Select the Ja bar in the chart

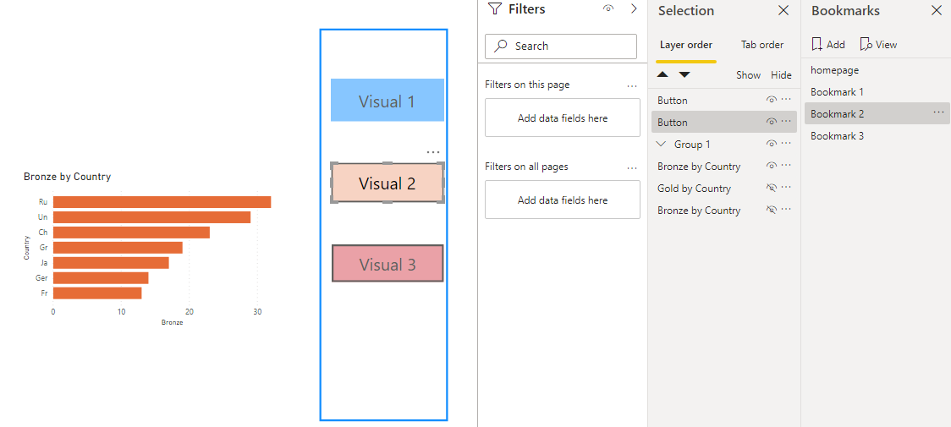pyautogui.click(x=111, y=263)
